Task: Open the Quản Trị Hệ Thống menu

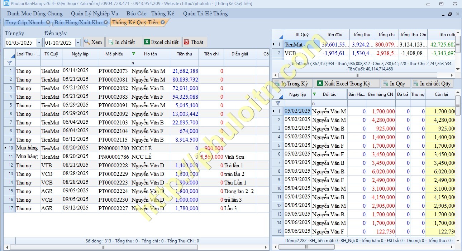Action: (x=205, y=14)
